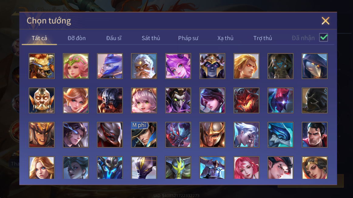Pick the red lava demon hero portrait
The height and width of the screenshot is (198, 353).
click(246, 100)
